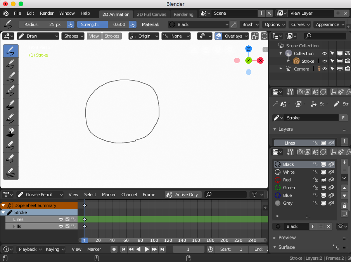Viewport: 351px width, 262px height.
Task: Open the Draw mode dropdown
Action: click(x=38, y=36)
